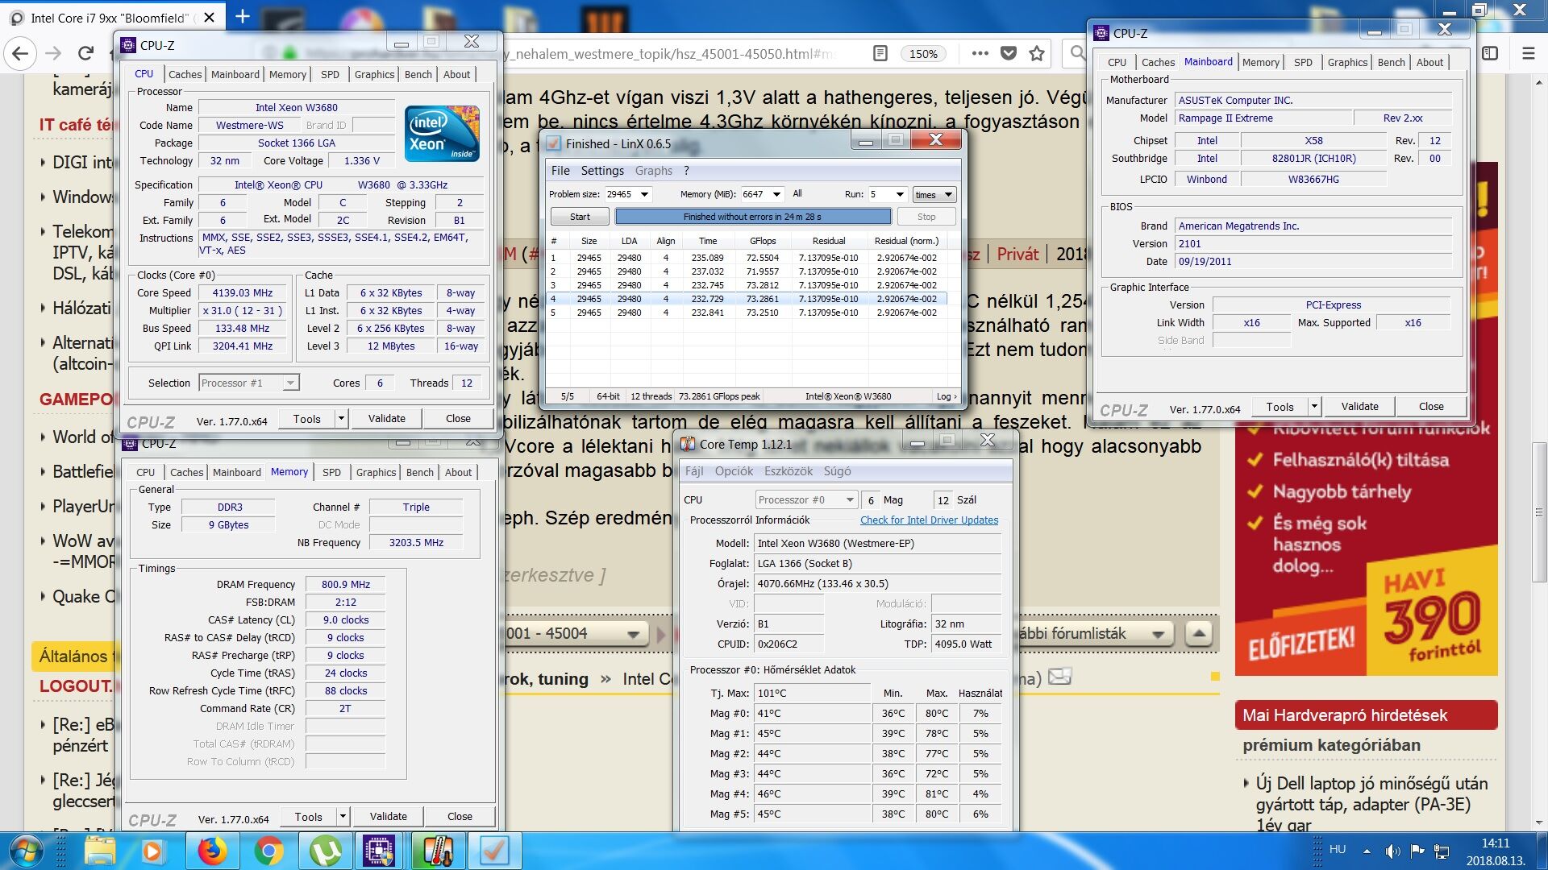
Task: Click Windows Start orb
Action: 27,851
